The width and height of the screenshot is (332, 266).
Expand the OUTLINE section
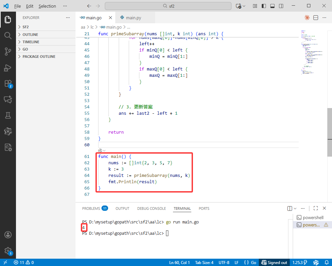[46, 35]
